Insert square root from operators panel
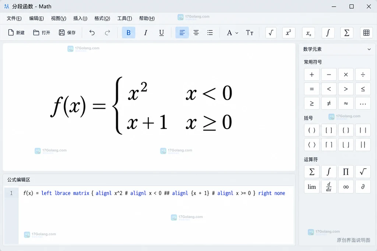The image size is (377, 251). pyautogui.click(x=363, y=172)
